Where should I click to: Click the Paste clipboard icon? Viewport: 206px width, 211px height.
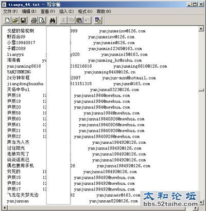[x=79, y=21]
